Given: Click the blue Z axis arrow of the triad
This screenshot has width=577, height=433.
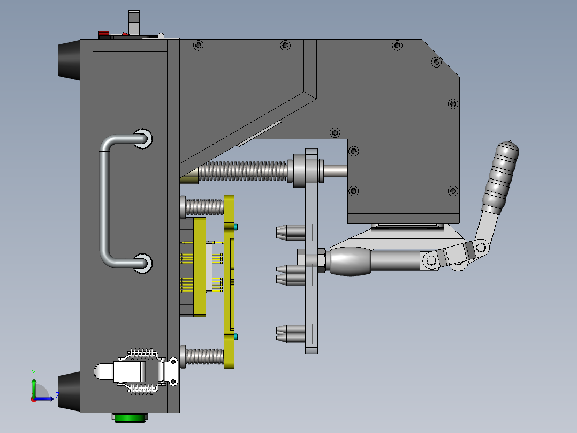Looking at the screenshot, I should pos(45,398).
